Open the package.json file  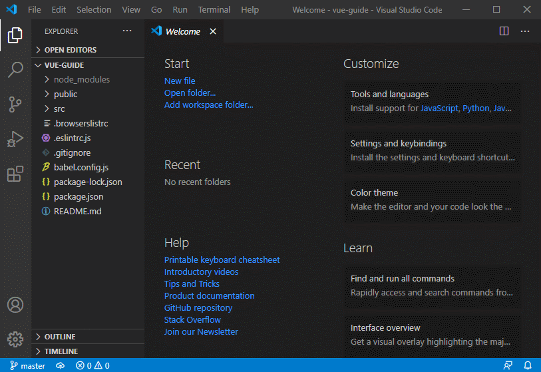click(x=88, y=197)
